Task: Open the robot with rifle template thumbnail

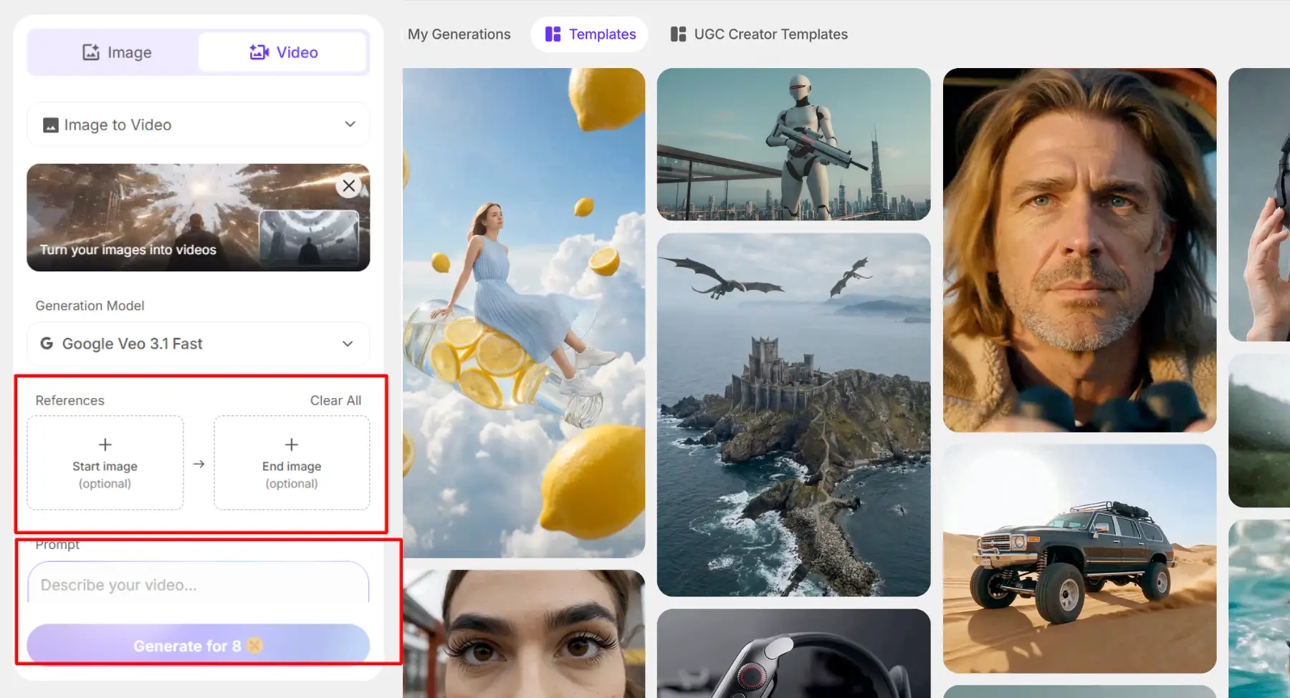Action: 794,144
